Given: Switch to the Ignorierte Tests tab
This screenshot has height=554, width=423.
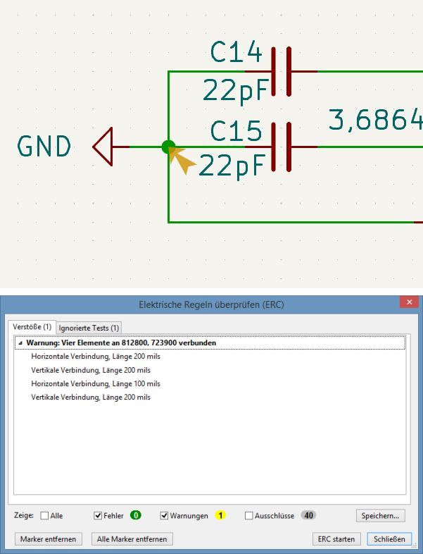Looking at the screenshot, I should [89, 328].
